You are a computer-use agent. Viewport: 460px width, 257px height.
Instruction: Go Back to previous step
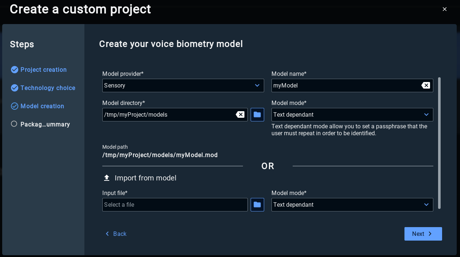pyautogui.click(x=116, y=234)
